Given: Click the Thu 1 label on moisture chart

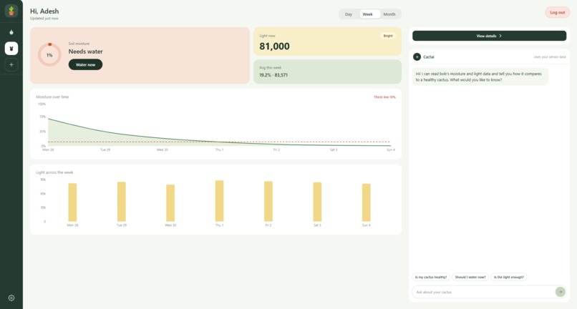Looking at the screenshot, I should point(219,149).
